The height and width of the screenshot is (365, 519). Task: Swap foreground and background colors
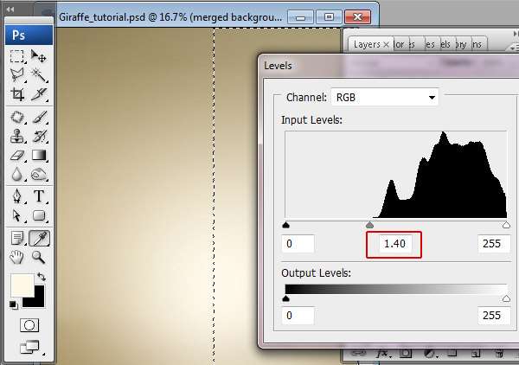41,277
